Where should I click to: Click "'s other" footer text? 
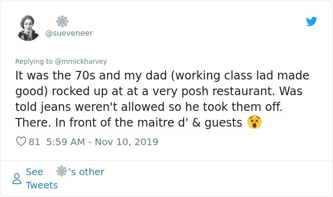pyautogui.click(x=87, y=172)
